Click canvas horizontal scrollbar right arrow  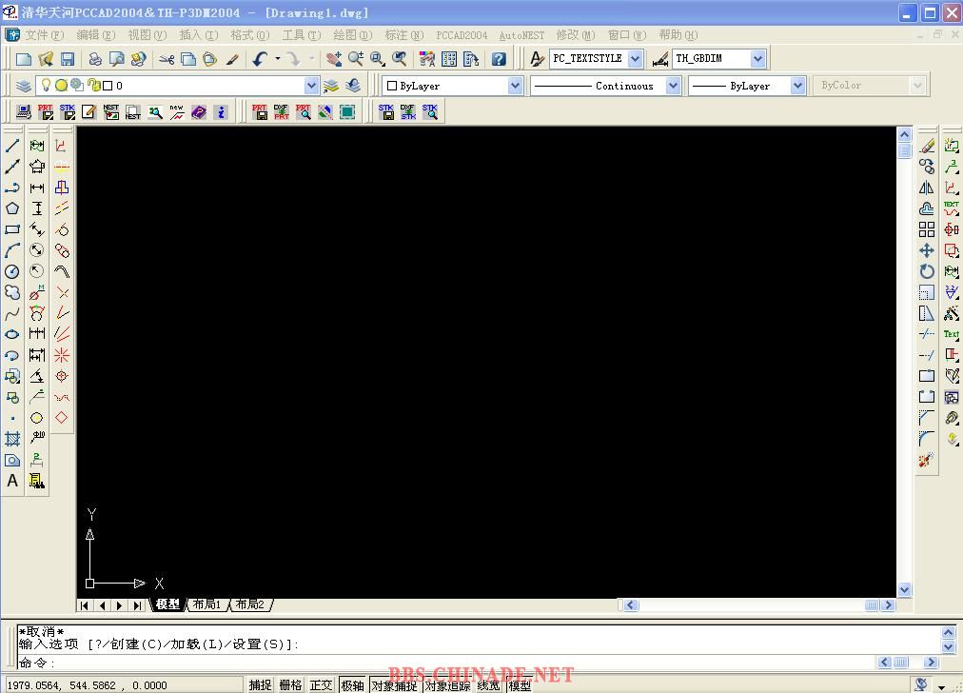888,605
